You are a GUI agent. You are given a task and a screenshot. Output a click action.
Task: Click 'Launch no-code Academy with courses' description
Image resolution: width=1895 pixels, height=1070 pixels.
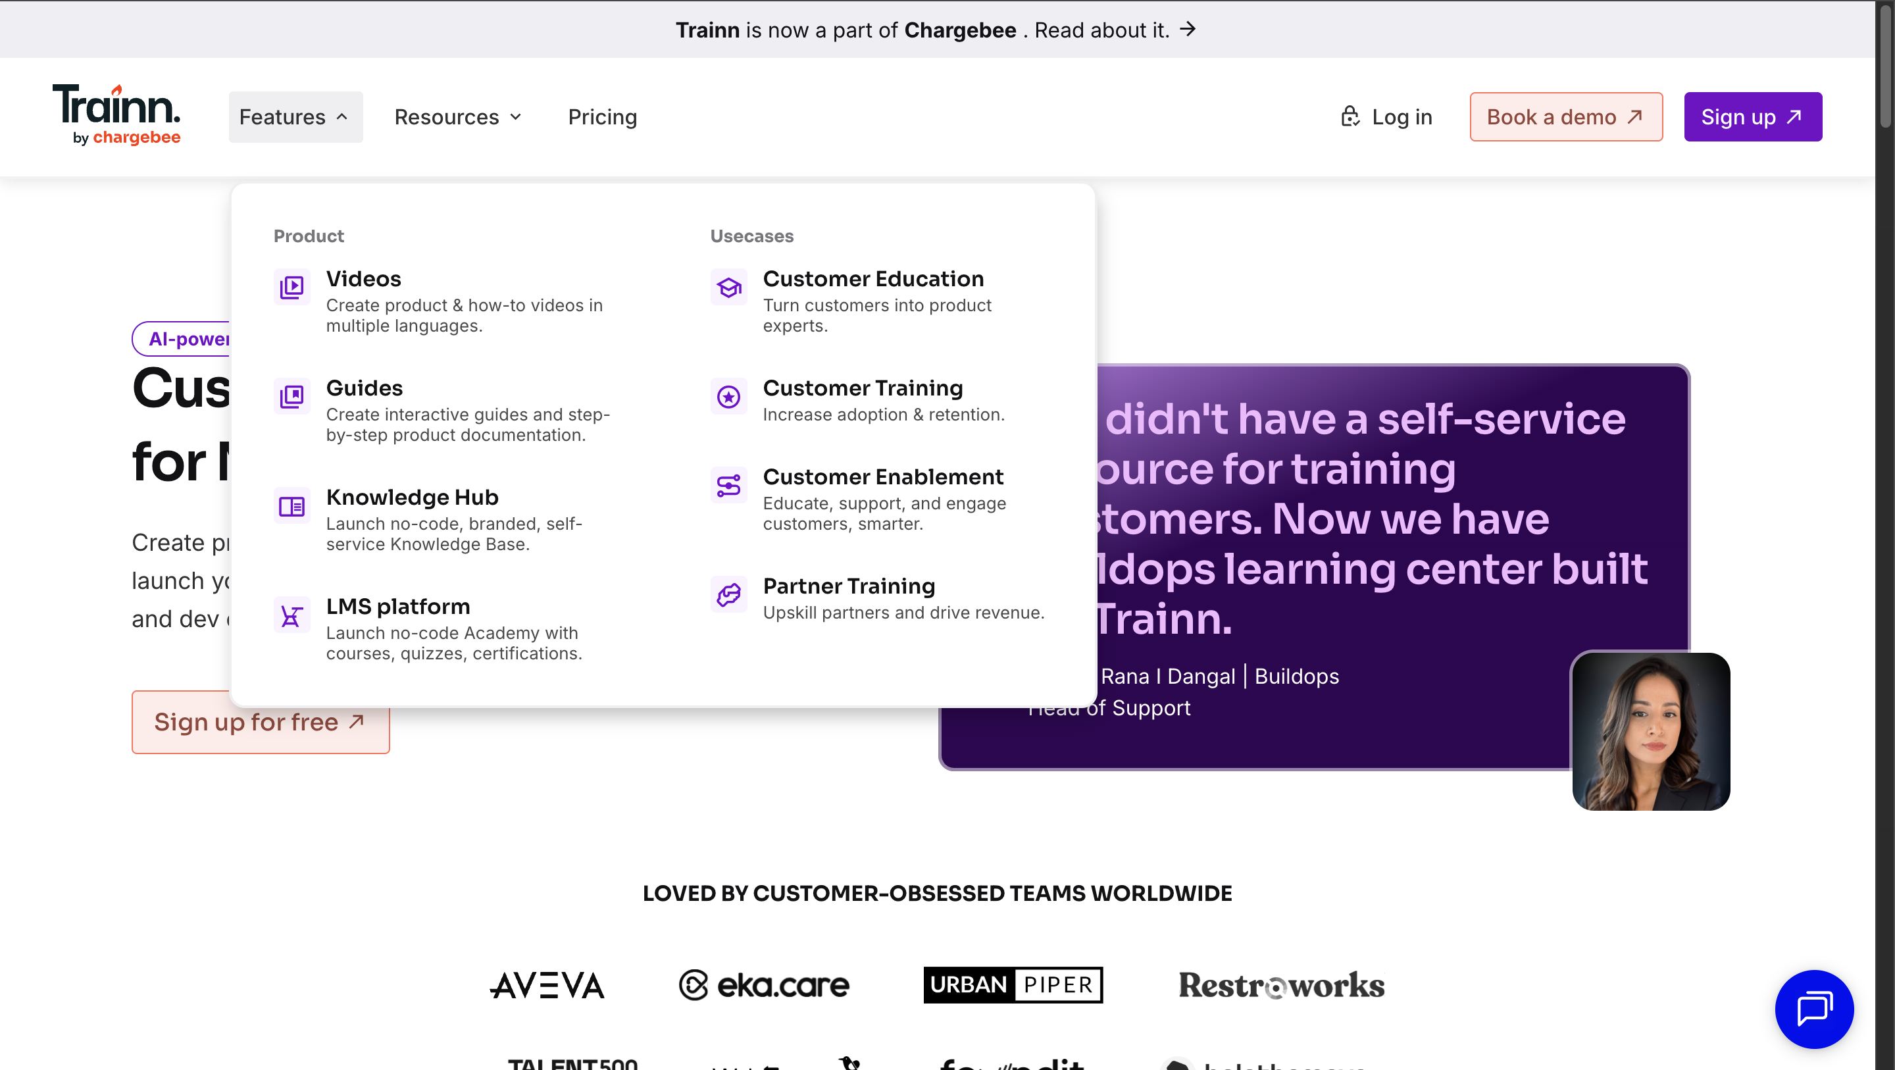click(454, 642)
